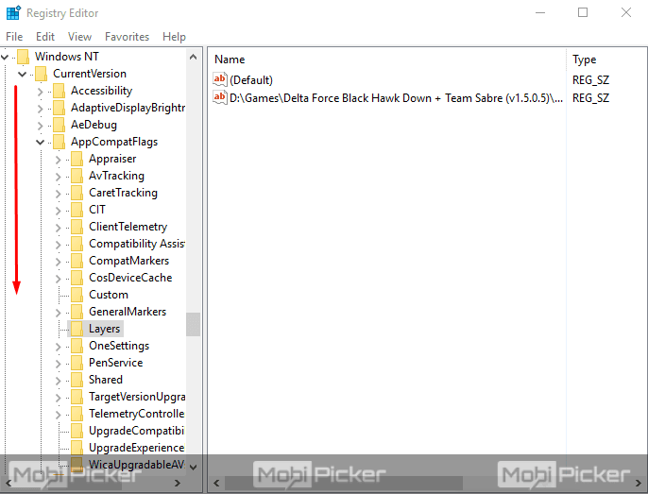Expand the OneSettings key
Image resolution: width=648 pixels, height=494 pixels.
59,347
